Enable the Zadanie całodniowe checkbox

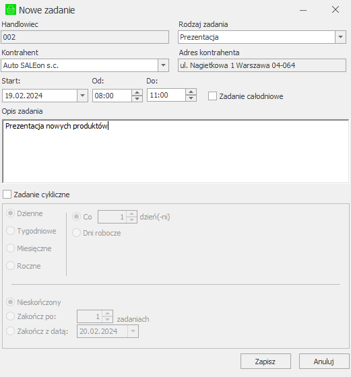click(x=212, y=96)
